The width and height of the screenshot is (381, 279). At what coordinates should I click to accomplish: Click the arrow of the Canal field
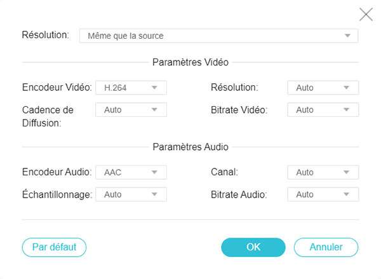347,172
